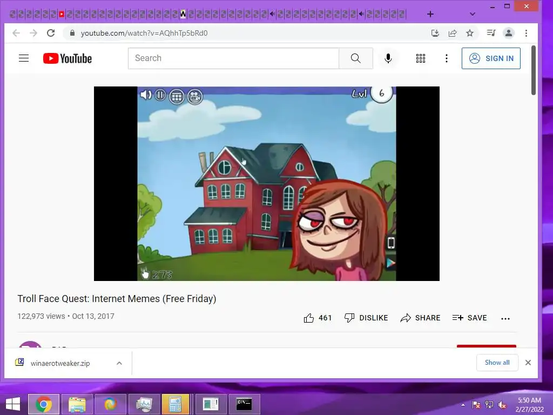The height and width of the screenshot is (415, 553).
Task: Go forward in Chrome
Action: (x=33, y=33)
